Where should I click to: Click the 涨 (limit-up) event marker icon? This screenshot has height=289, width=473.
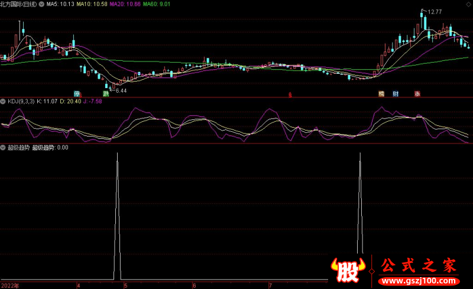pos(417,94)
